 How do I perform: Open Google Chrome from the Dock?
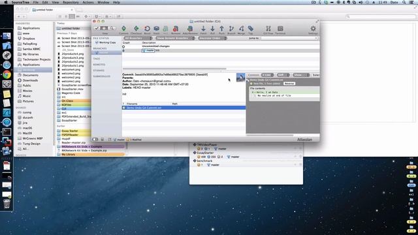pos(7,74)
